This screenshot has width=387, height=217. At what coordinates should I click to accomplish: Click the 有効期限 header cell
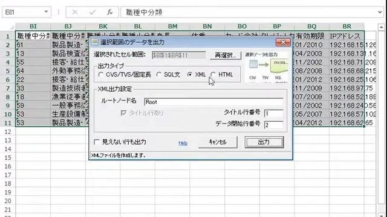tap(312, 36)
